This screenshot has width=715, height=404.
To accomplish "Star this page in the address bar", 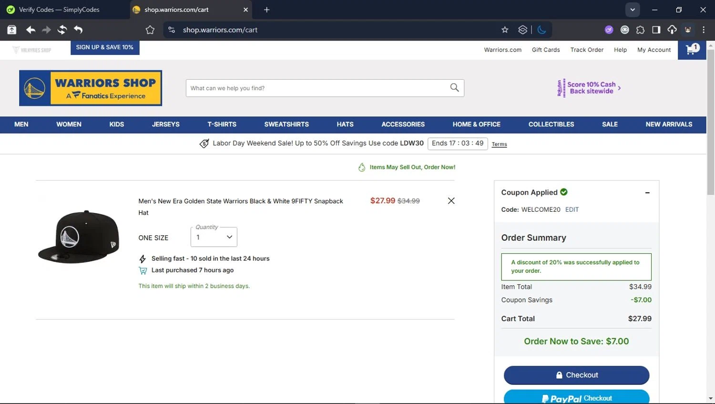I will (x=505, y=30).
